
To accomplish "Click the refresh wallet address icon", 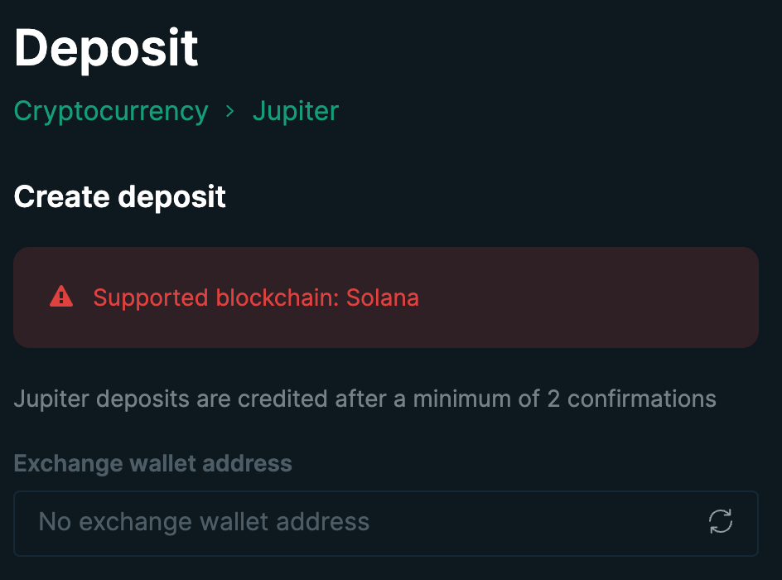I will click(720, 522).
